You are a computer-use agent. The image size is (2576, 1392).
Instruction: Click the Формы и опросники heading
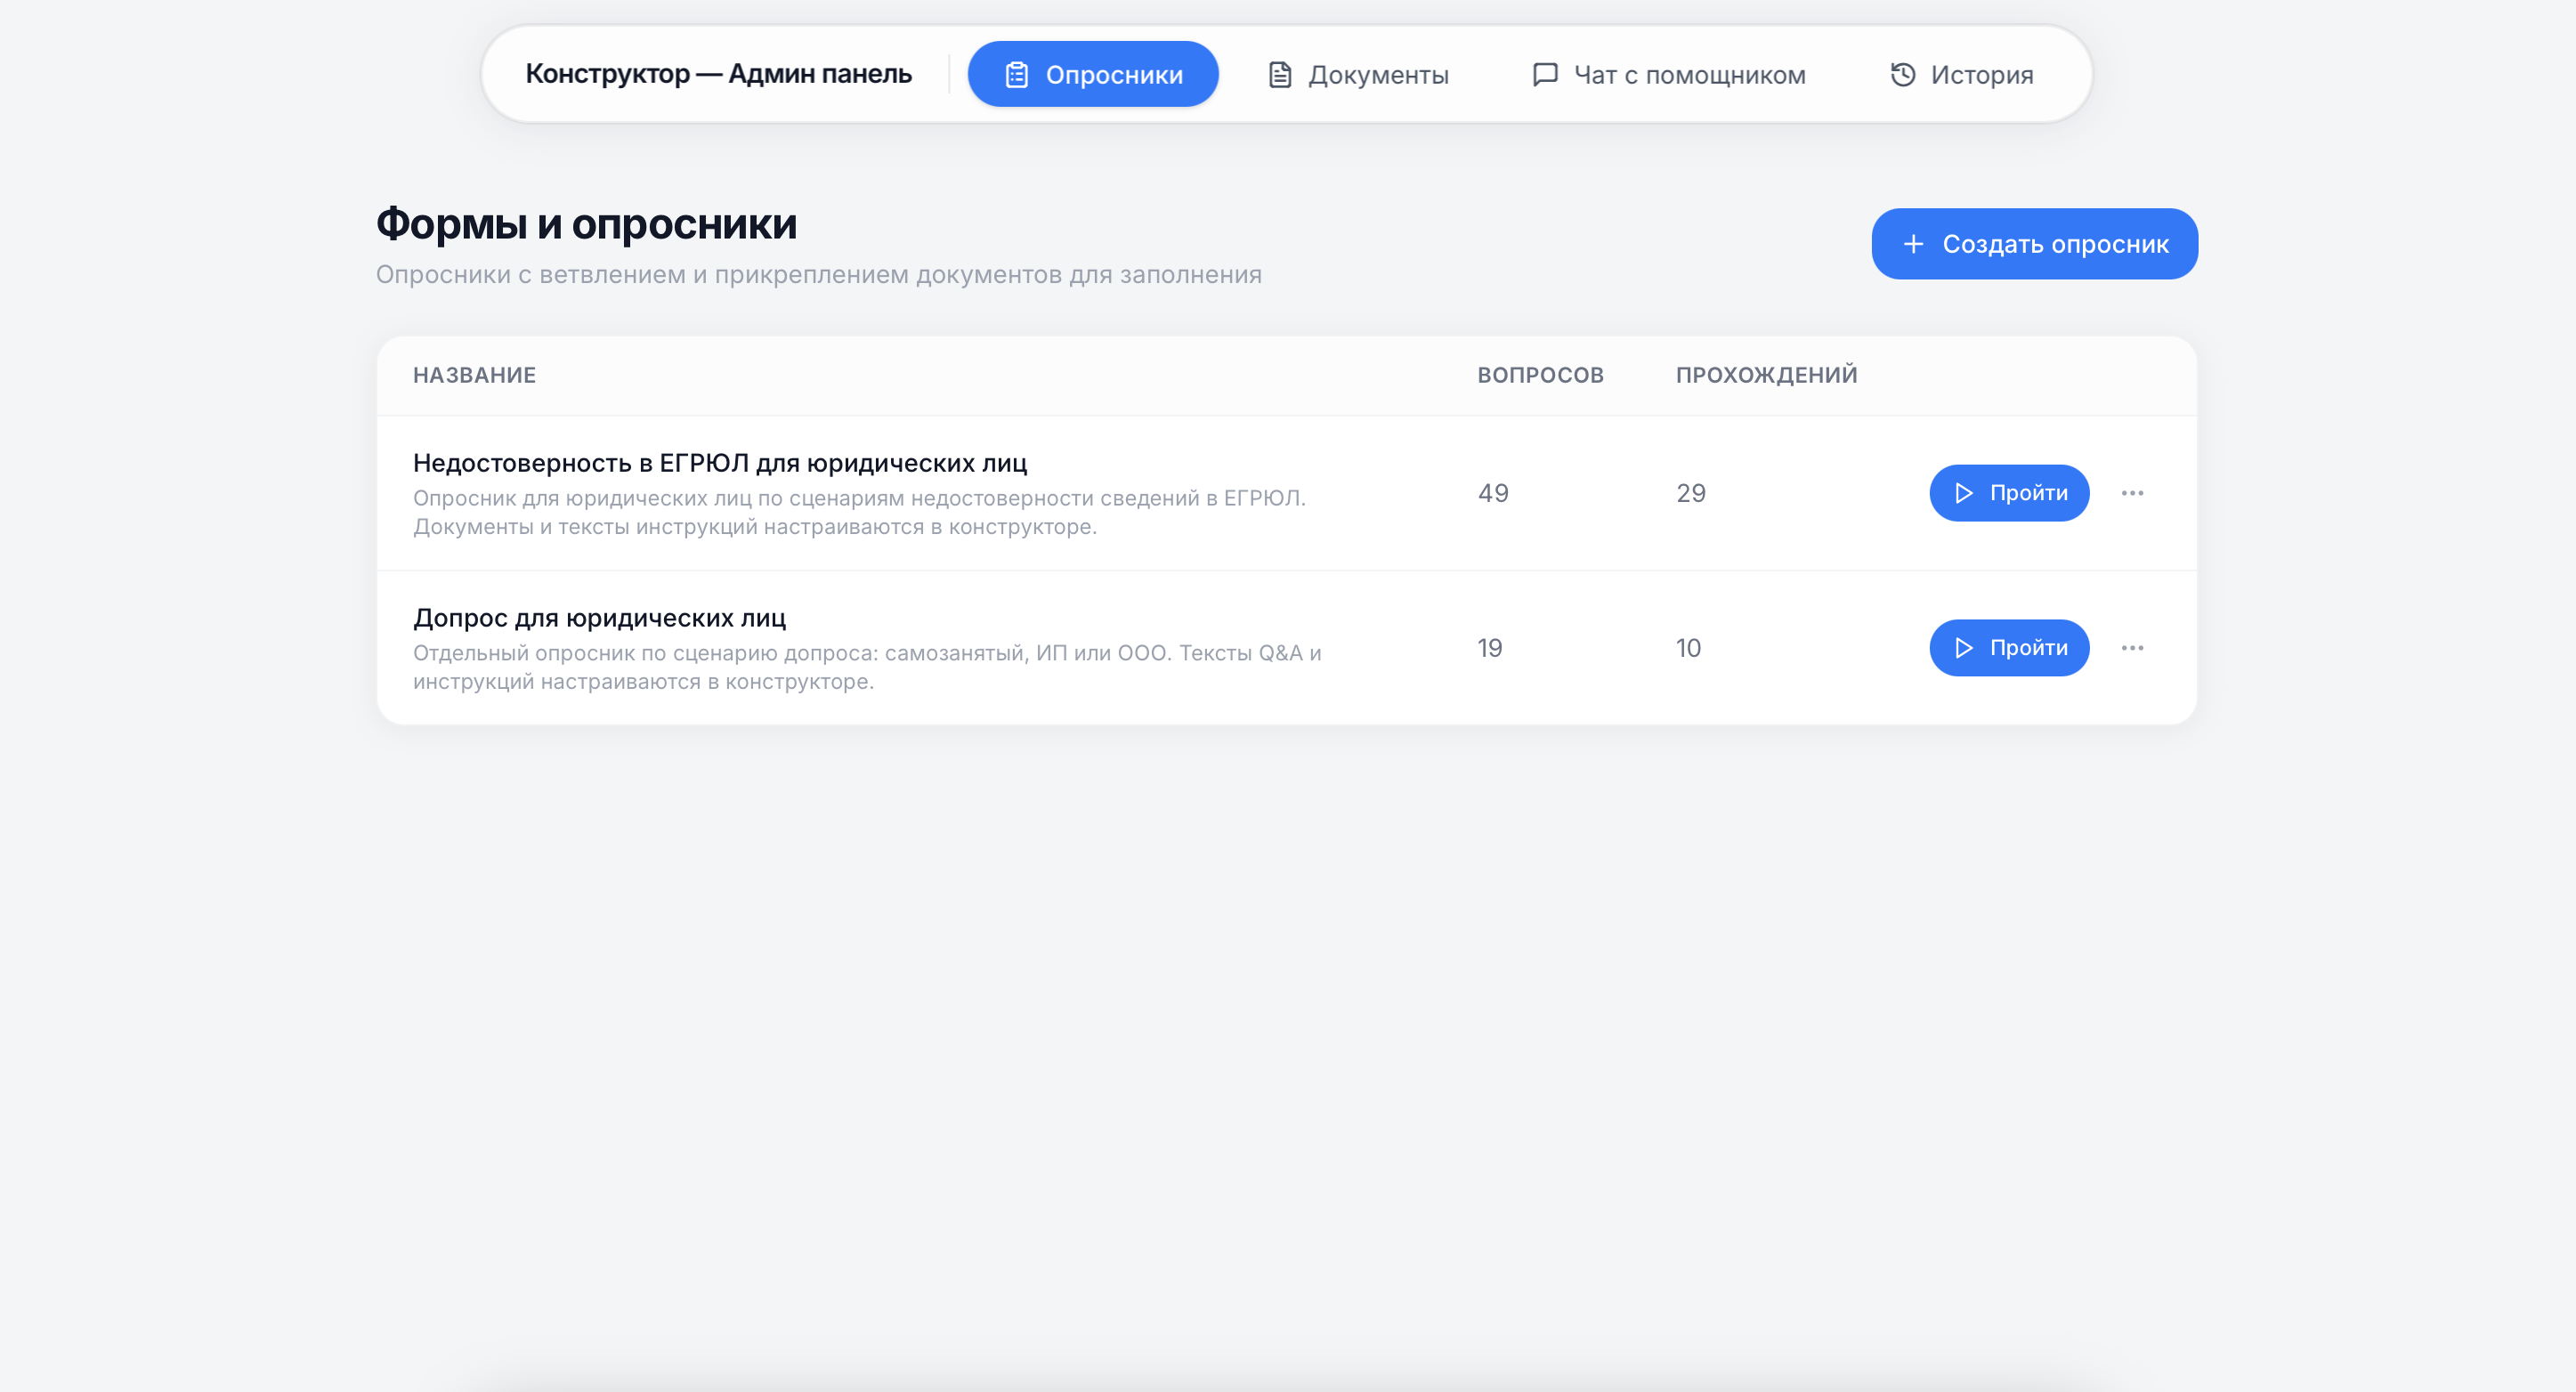586,224
